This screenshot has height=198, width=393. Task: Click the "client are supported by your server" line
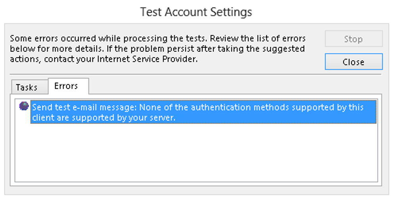[x=103, y=118]
